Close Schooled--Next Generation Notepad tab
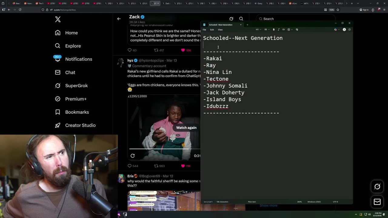 click(241, 25)
